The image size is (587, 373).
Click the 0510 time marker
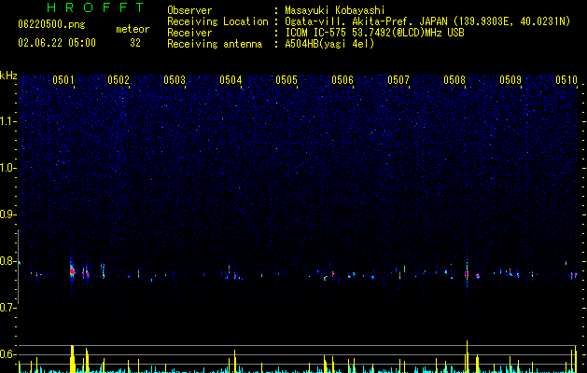tap(566, 80)
